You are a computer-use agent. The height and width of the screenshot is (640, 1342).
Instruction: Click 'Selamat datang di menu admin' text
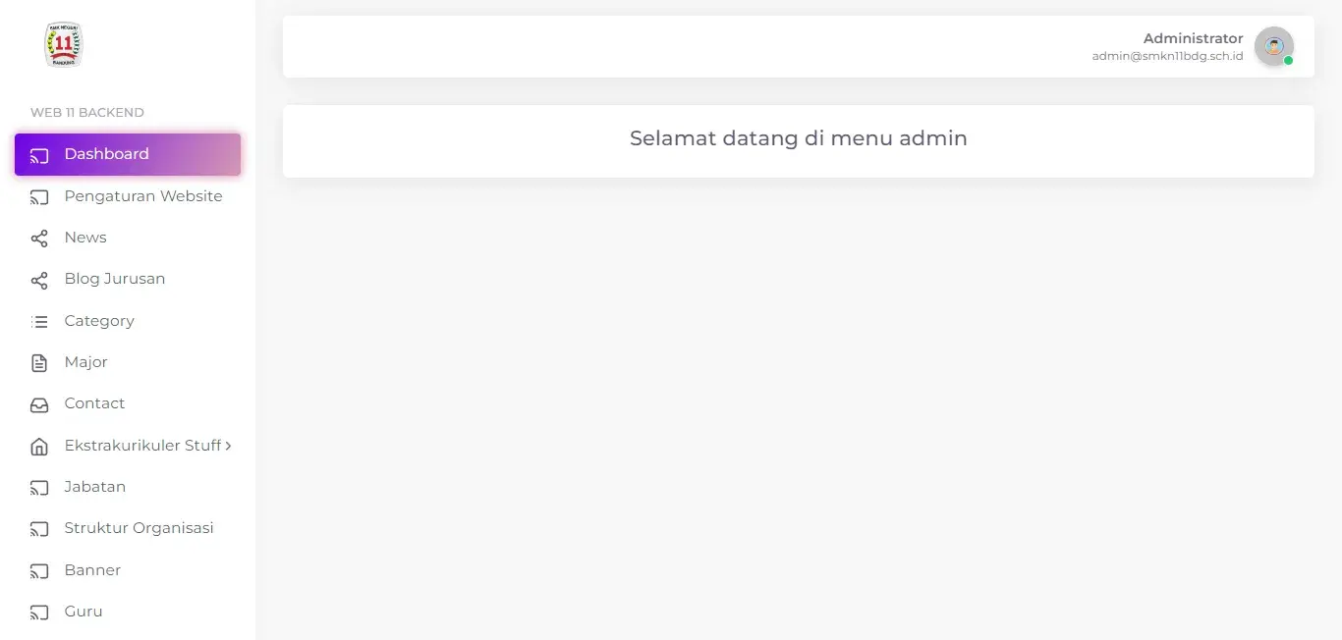click(x=799, y=138)
